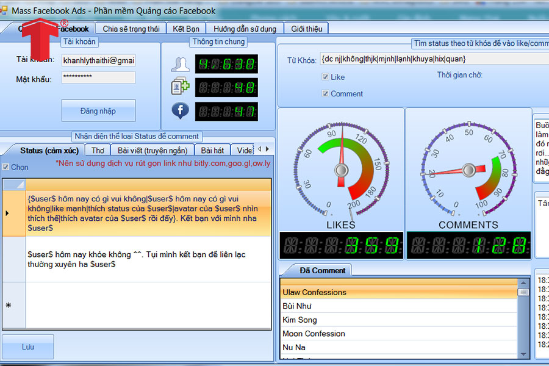
Task: Click the grid select-all corner cell
Action: coord(14,184)
